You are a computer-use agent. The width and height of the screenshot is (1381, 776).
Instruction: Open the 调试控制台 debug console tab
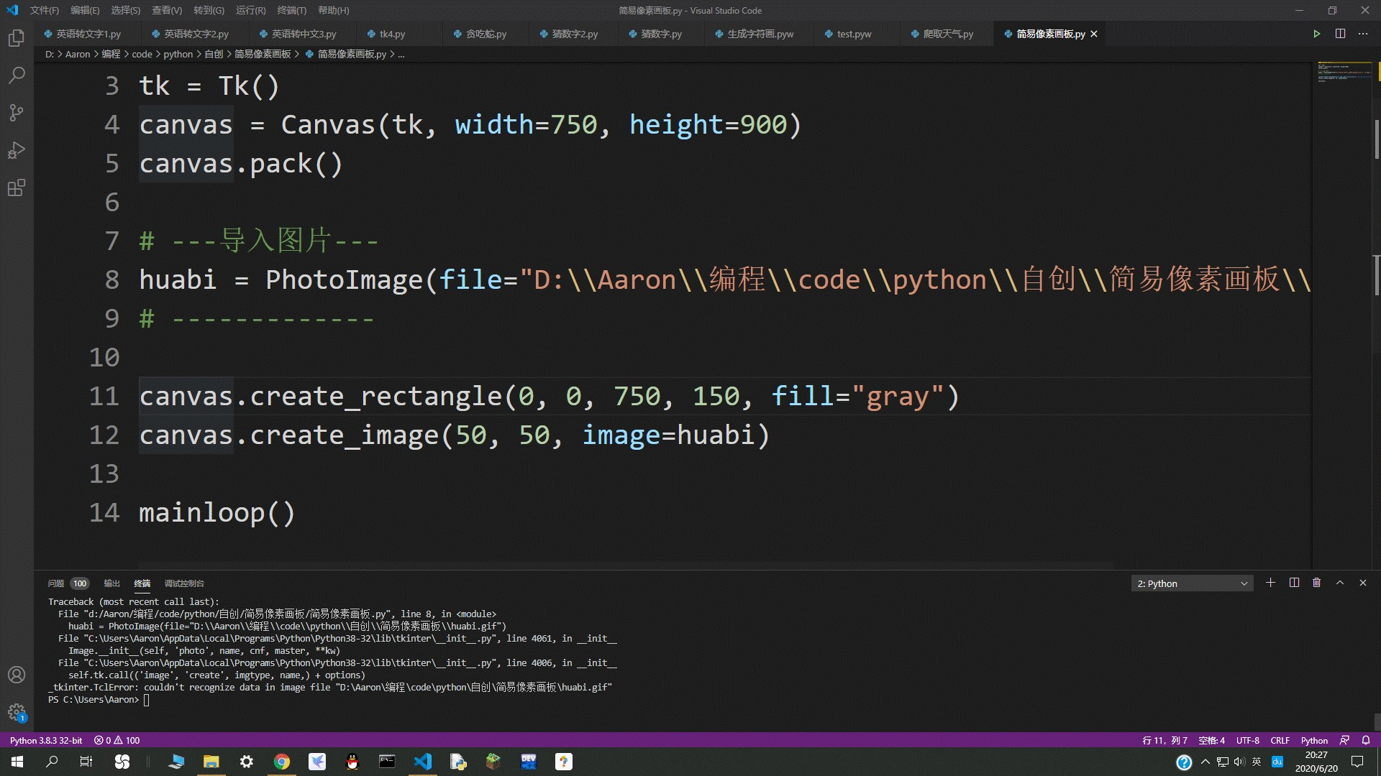[x=184, y=583]
